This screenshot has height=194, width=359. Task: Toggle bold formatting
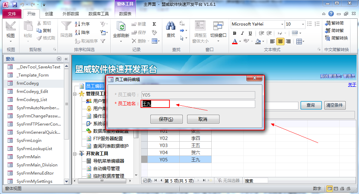235,33
